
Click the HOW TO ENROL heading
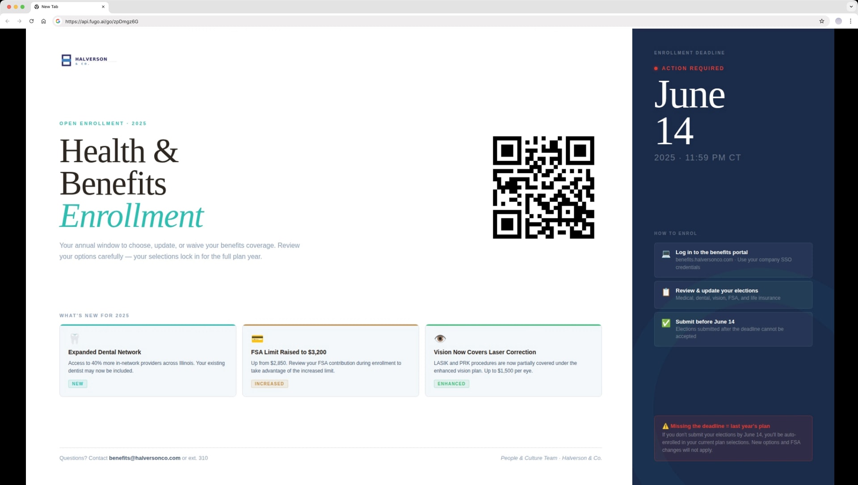[x=675, y=233]
